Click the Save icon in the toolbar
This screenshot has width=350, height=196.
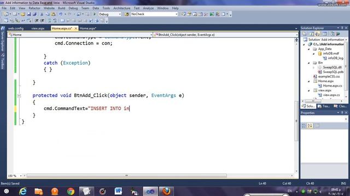pyautogui.click(x=29, y=14)
